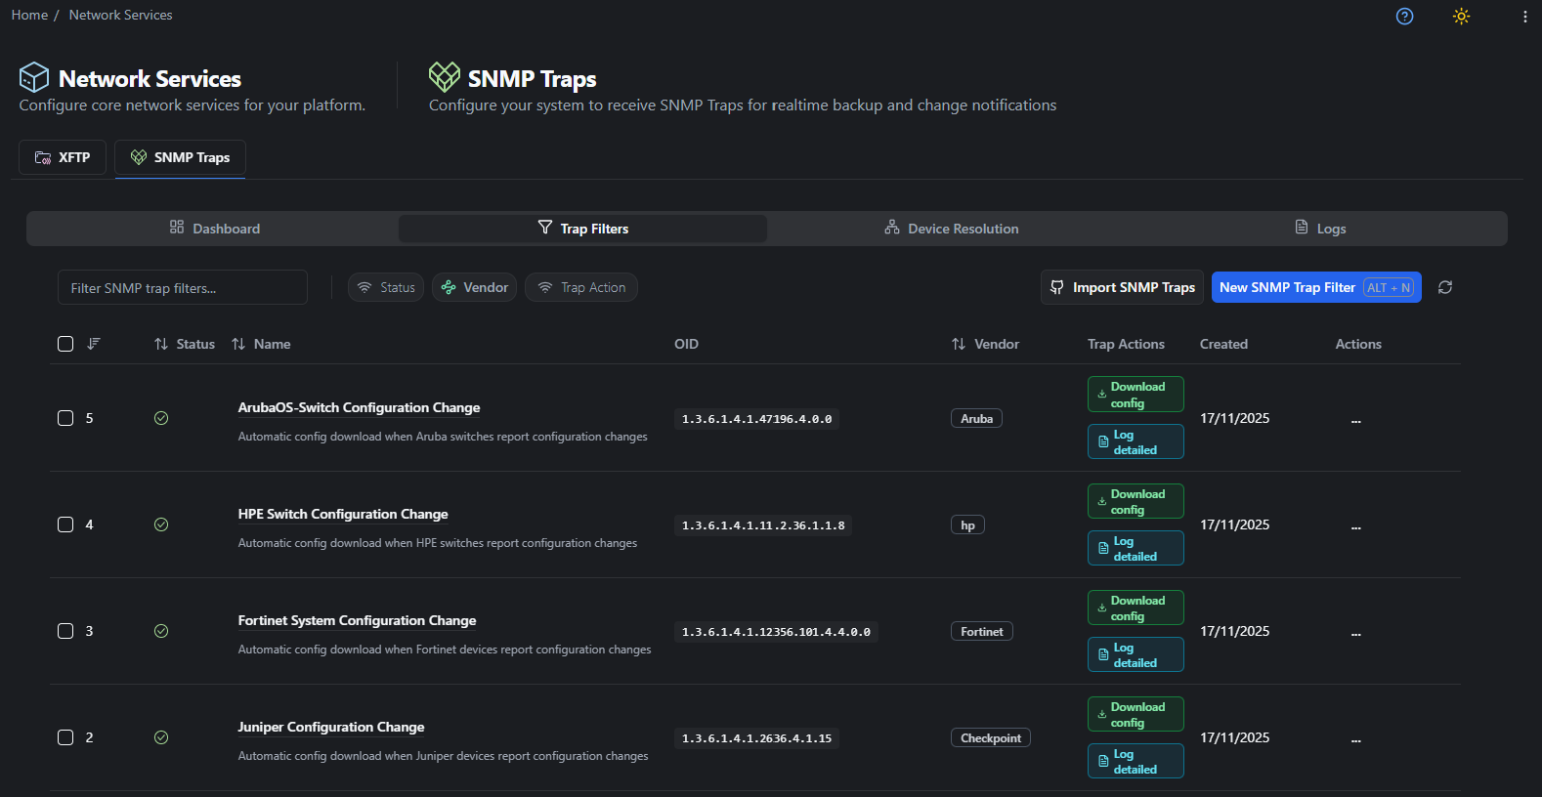Viewport: 1542px width, 797px height.
Task: Open HPE Switch Configuration Change filter
Action: click(343, 514)
